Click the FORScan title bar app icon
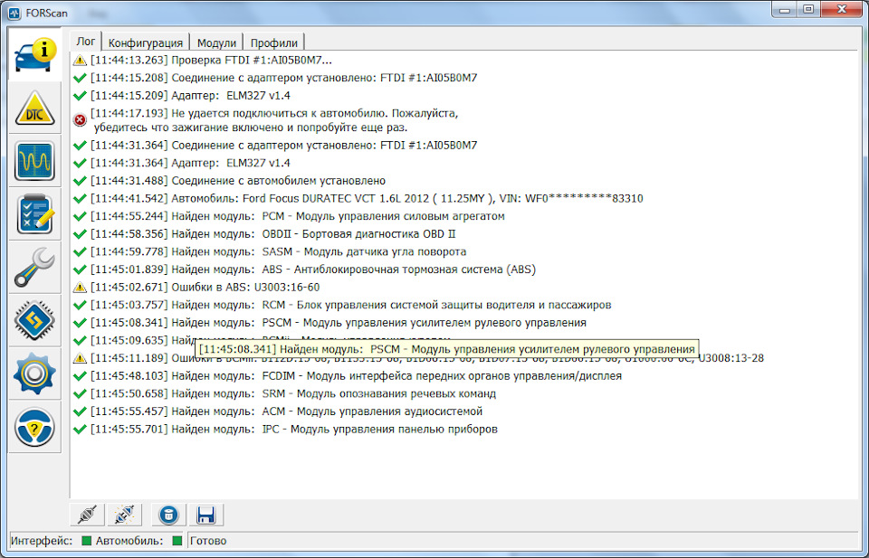The height and width of the screenshot is (558, 869). (14, 12)
